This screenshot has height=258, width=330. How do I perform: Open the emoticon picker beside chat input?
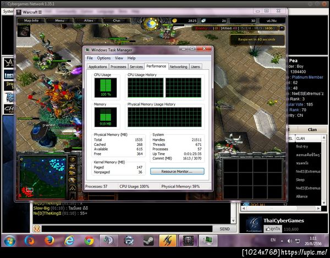[x=37, y=229]
